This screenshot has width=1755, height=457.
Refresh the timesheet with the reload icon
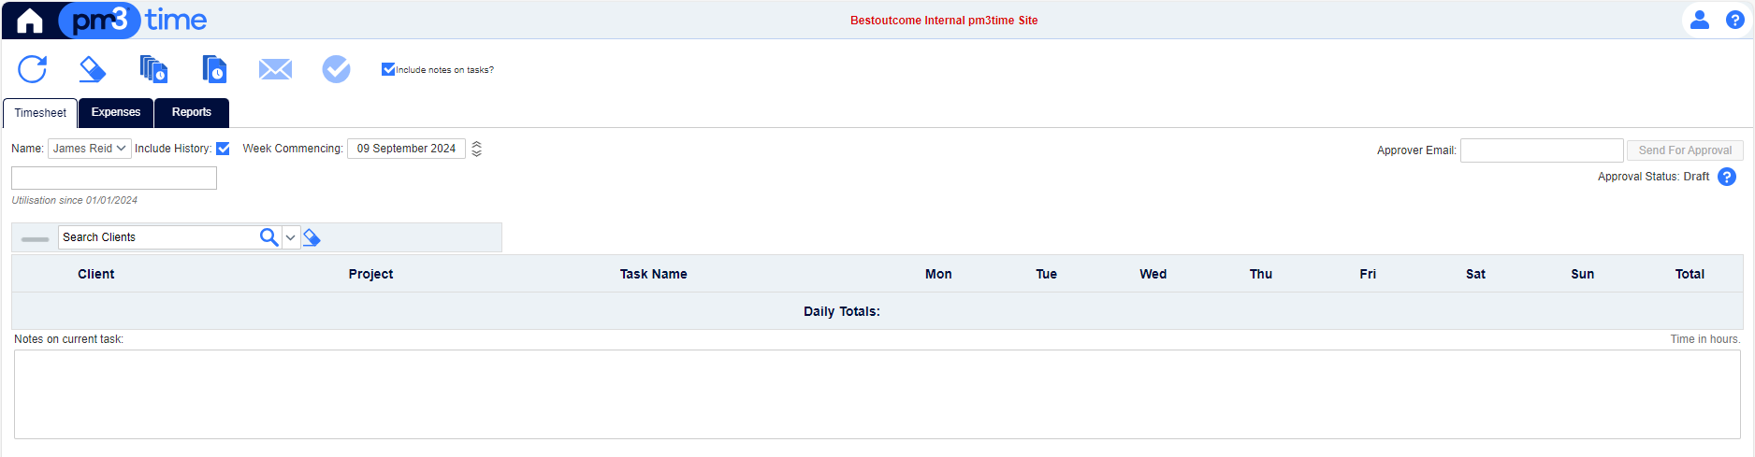[x=33, y=69]
